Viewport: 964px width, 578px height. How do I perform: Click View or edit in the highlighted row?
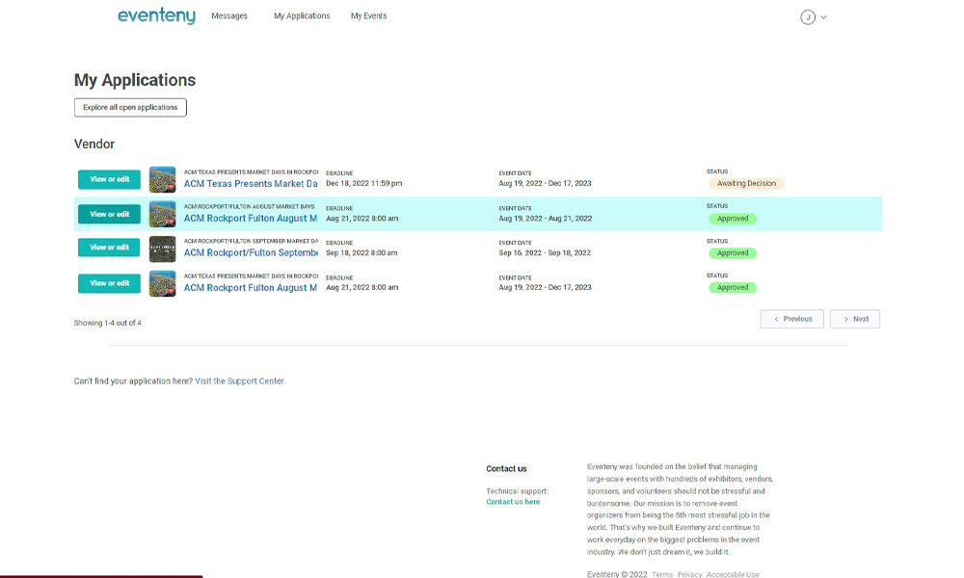109,214
